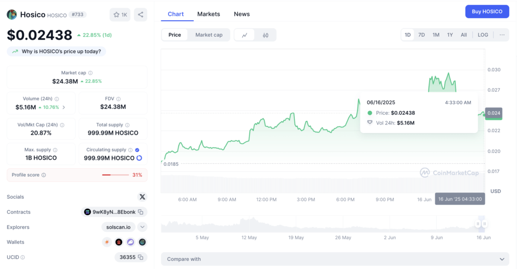The height and width of the screenshot is (269, 517).
Task: Click the 16 Jun '25 04:33:00 time label
Action: (x=460, y=199)
